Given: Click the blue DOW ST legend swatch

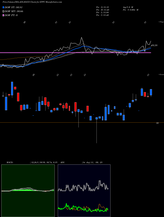Looking at the screenshot, I should [4, 8].
